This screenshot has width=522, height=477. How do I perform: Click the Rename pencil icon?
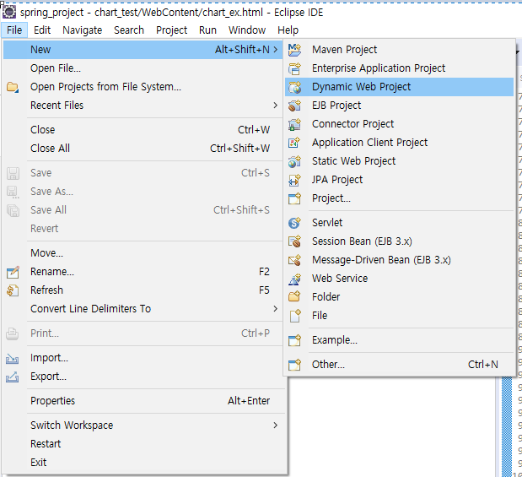pyautogui.click(x=13, y=272)
